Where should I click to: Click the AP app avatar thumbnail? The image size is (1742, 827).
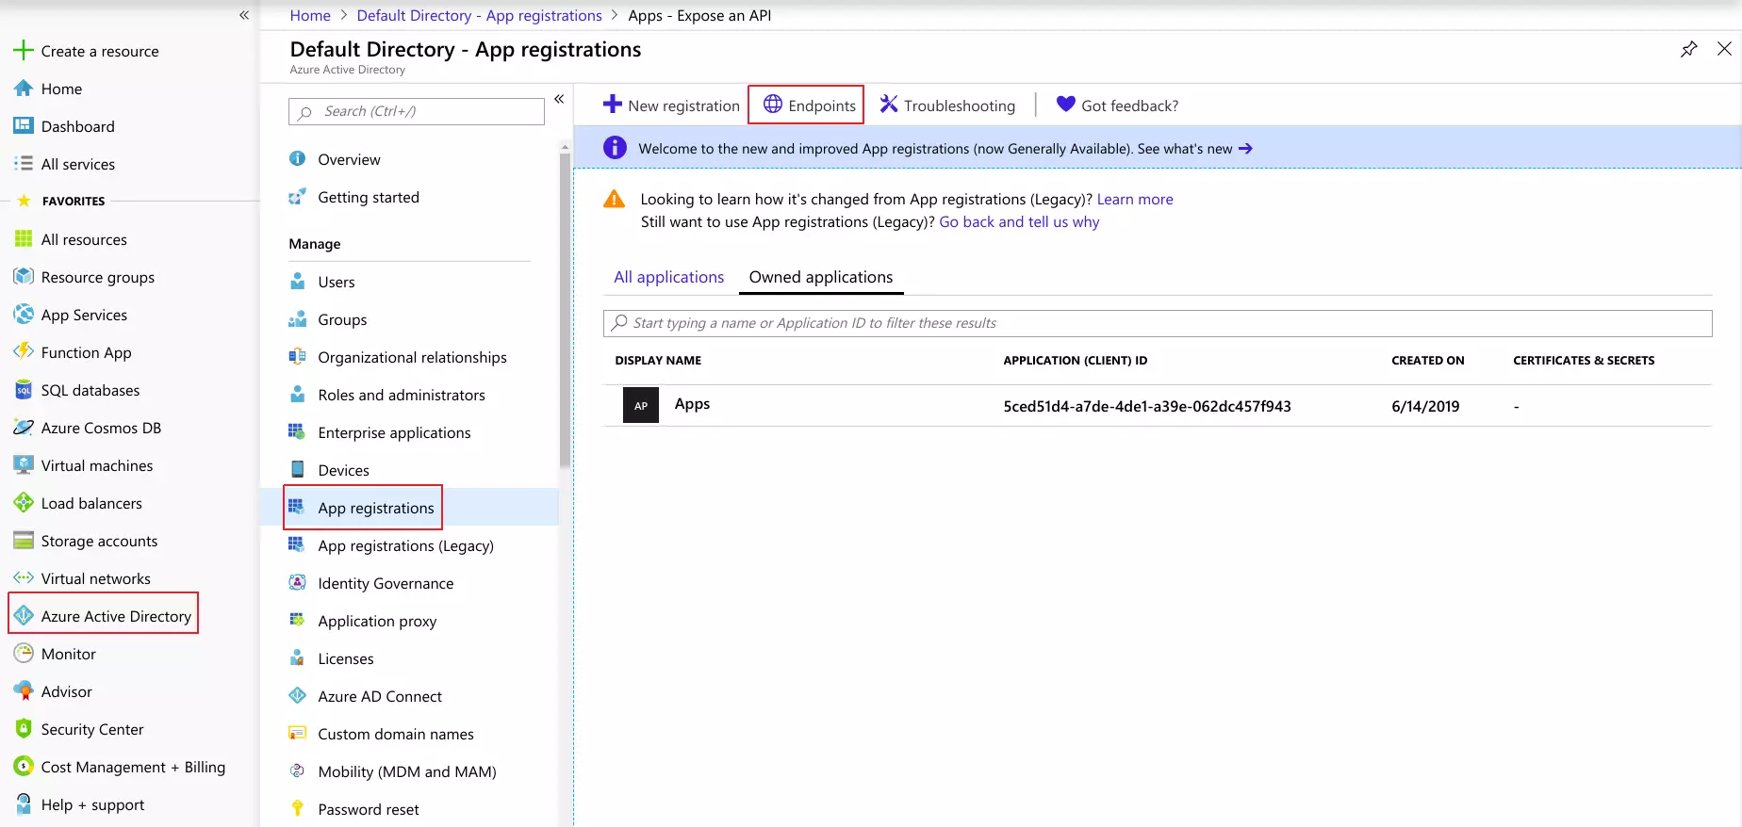tap(641, 405)
